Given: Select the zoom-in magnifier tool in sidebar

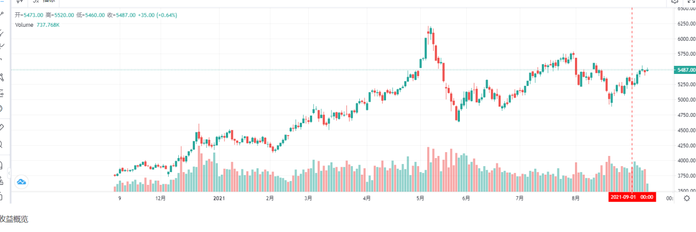Looking at the screenshot, I should point(1,144).
